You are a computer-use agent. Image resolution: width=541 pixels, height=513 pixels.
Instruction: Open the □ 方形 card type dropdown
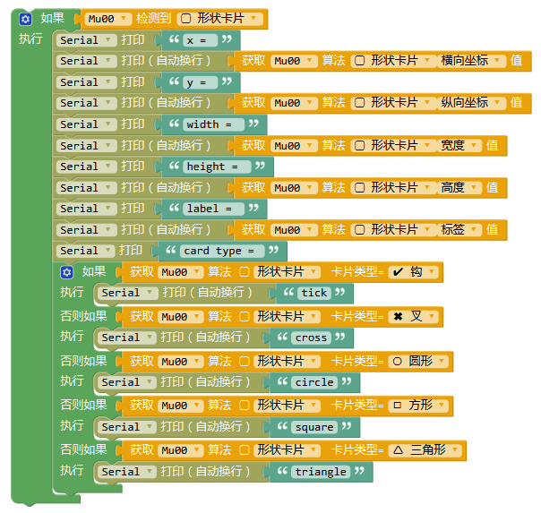418,406
